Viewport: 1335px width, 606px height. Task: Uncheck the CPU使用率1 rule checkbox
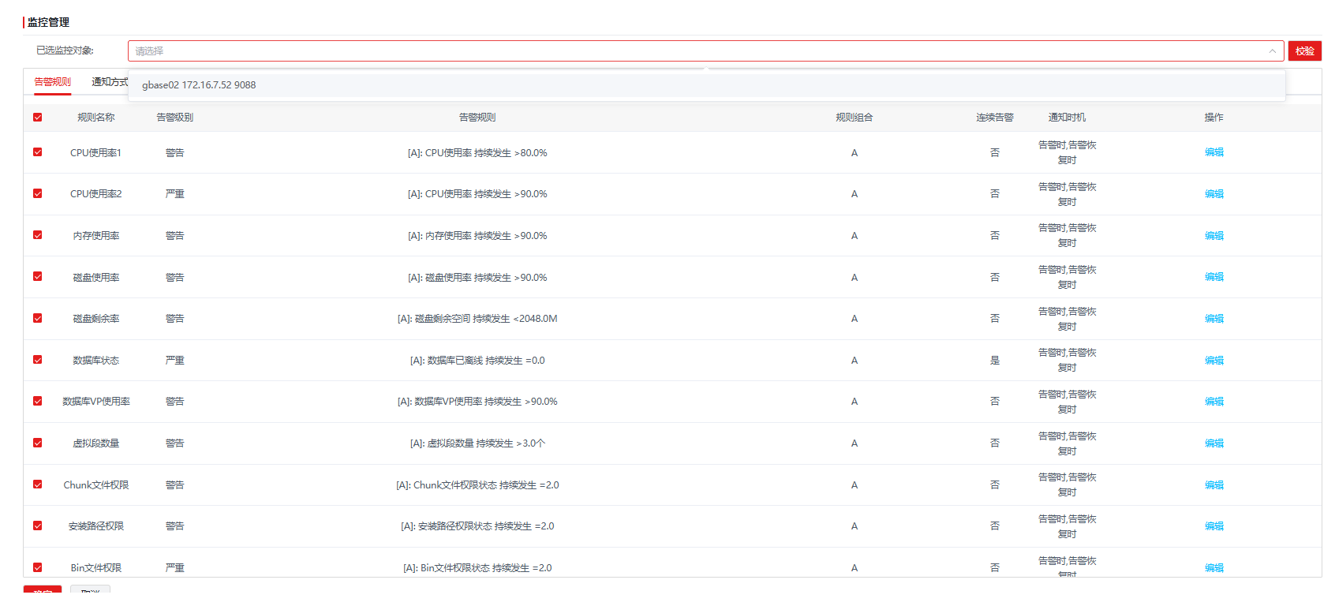[x=37, y=152]
